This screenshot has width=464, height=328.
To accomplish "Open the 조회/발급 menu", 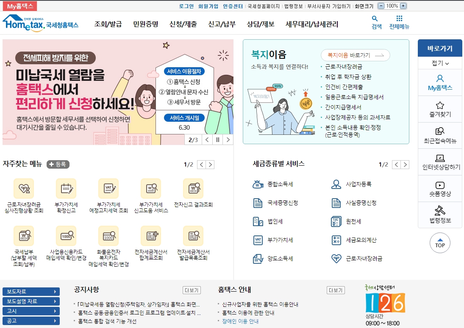I will (108, 24).
